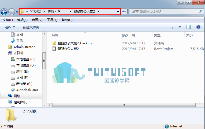
Task: Select 网络 in the navigation pane
Action: tap(17, 96)
